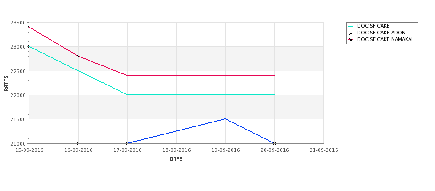
Task: Click ADONI marker on 16-09-2016
Action: (x=78, y=143)
